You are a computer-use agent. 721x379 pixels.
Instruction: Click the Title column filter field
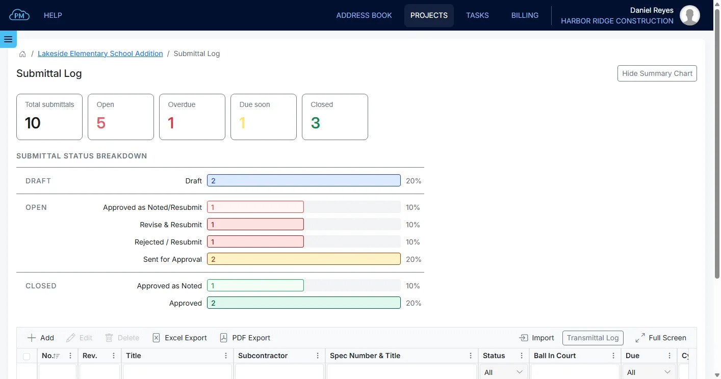pos(177,372)
